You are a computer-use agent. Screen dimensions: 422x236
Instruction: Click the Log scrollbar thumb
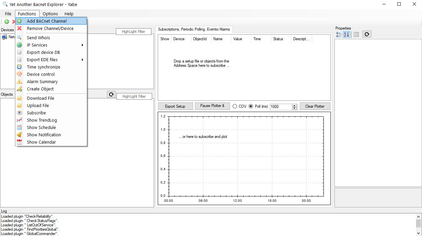tap(418, 223)
